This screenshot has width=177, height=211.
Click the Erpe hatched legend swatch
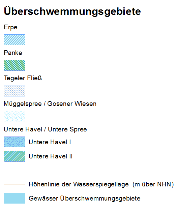(x=14, y=40)
